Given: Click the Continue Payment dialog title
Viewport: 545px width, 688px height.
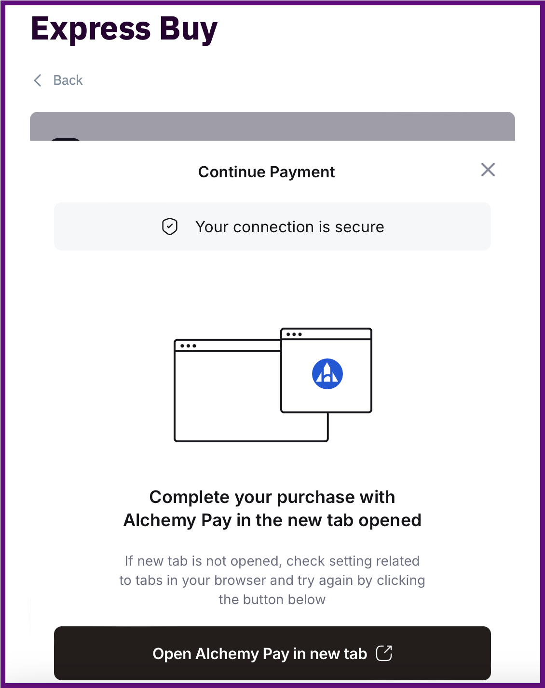Looking at the screenshot, I should coord(266,172).
